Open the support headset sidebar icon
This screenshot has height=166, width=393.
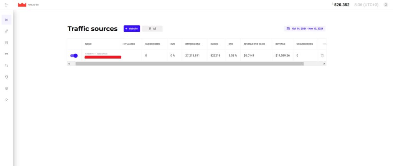click(x=7, y=77)
